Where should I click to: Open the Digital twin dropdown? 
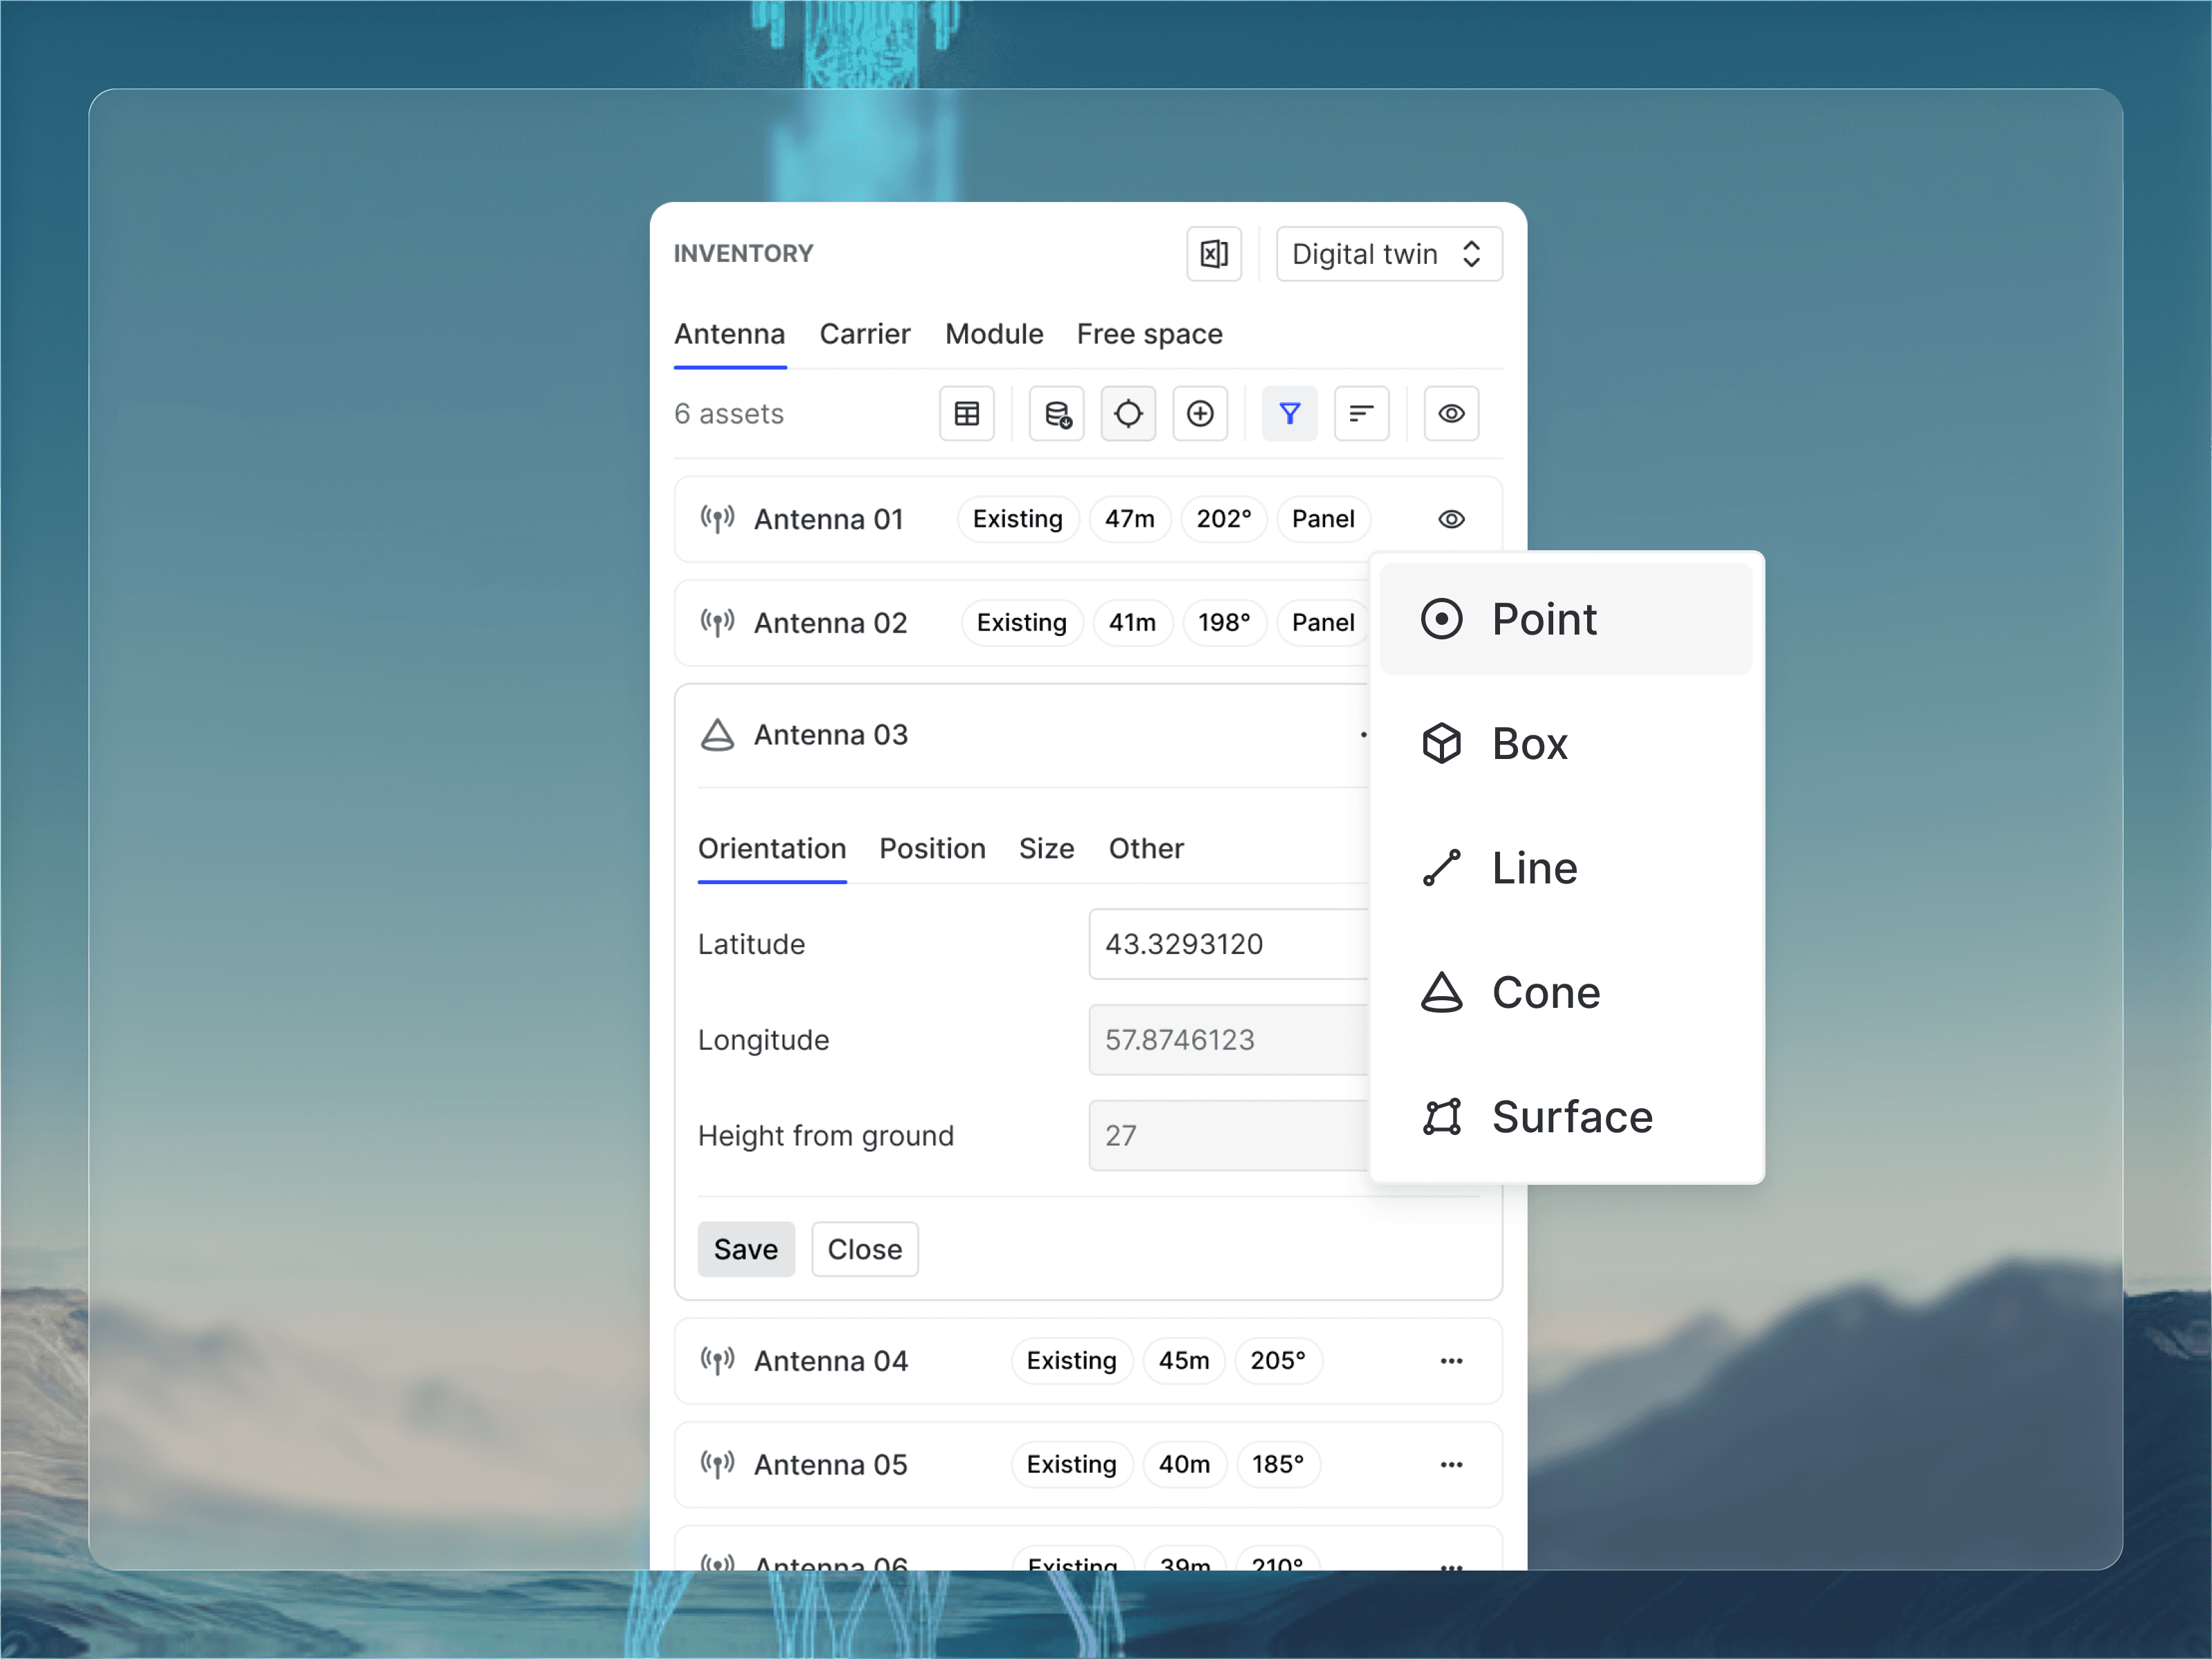1388,254
